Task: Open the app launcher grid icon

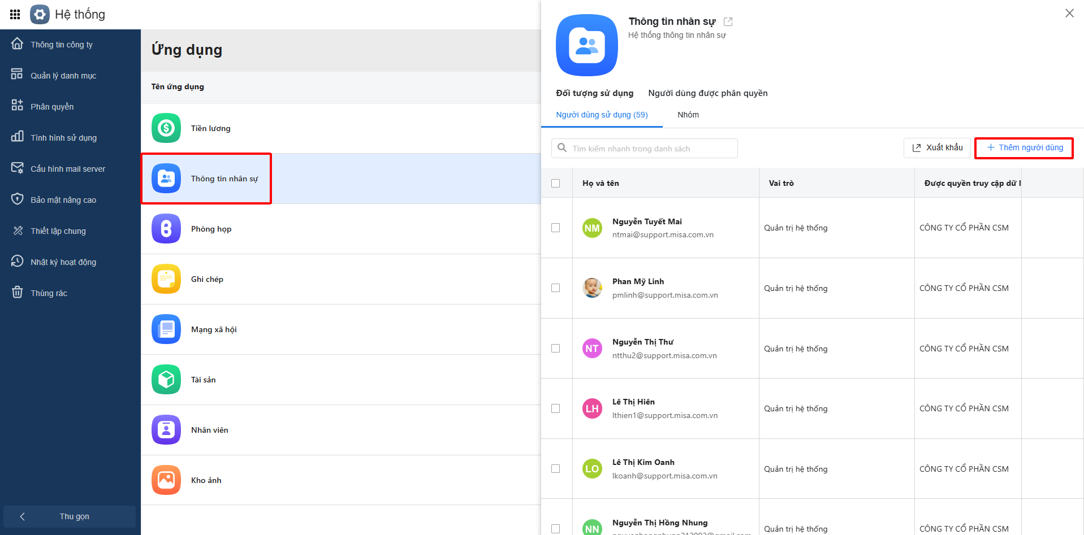Action: [x=15, y=14]
